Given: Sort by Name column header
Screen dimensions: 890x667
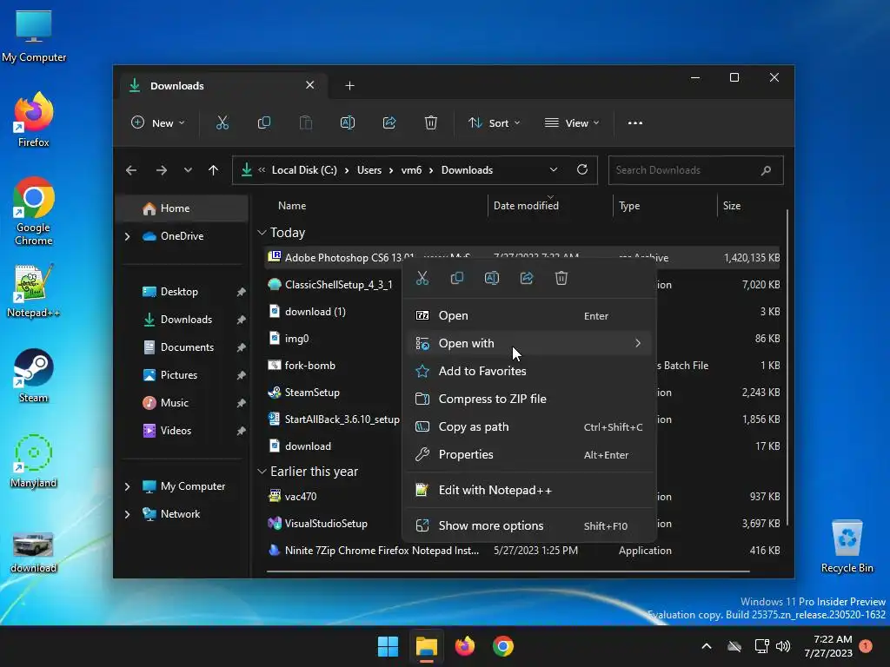Looking at the screenshot, I should pos(292,206).
